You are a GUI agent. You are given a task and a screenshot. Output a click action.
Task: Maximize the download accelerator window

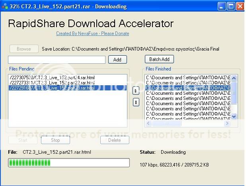[231, 6]
